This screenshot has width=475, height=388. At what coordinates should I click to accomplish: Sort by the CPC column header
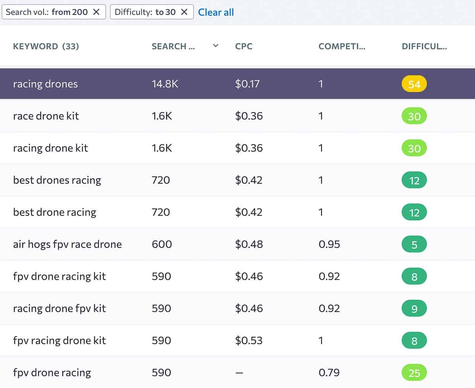pos(244,46)
